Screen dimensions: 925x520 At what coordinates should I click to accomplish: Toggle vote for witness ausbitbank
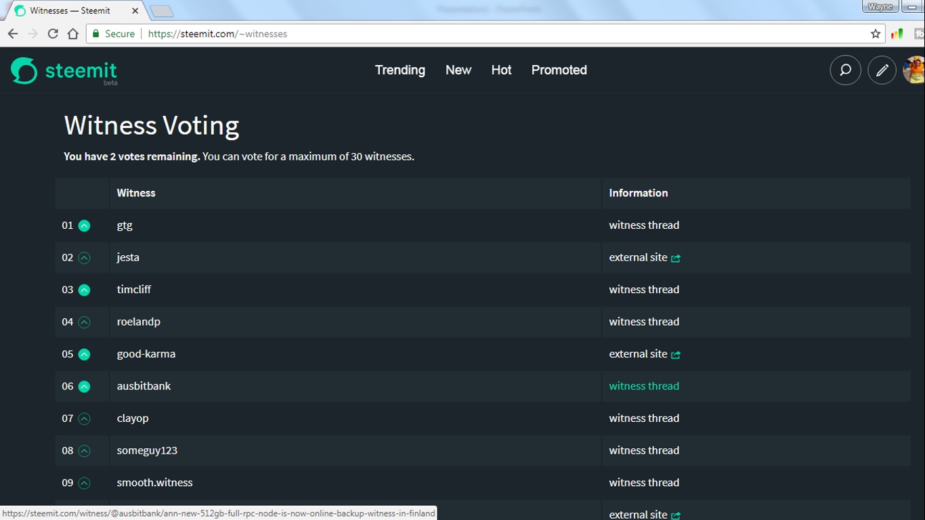pyautogui.click(x=84, y=387)
